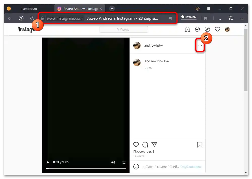
Task: Click the Опубликовать post button
Action: 191,167
